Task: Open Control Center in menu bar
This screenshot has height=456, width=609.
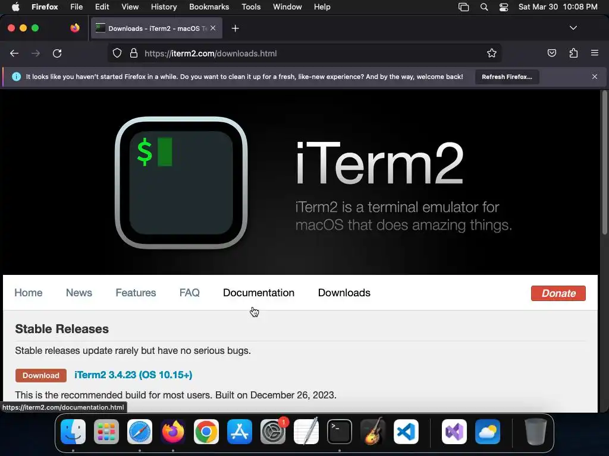Action: 504,7
